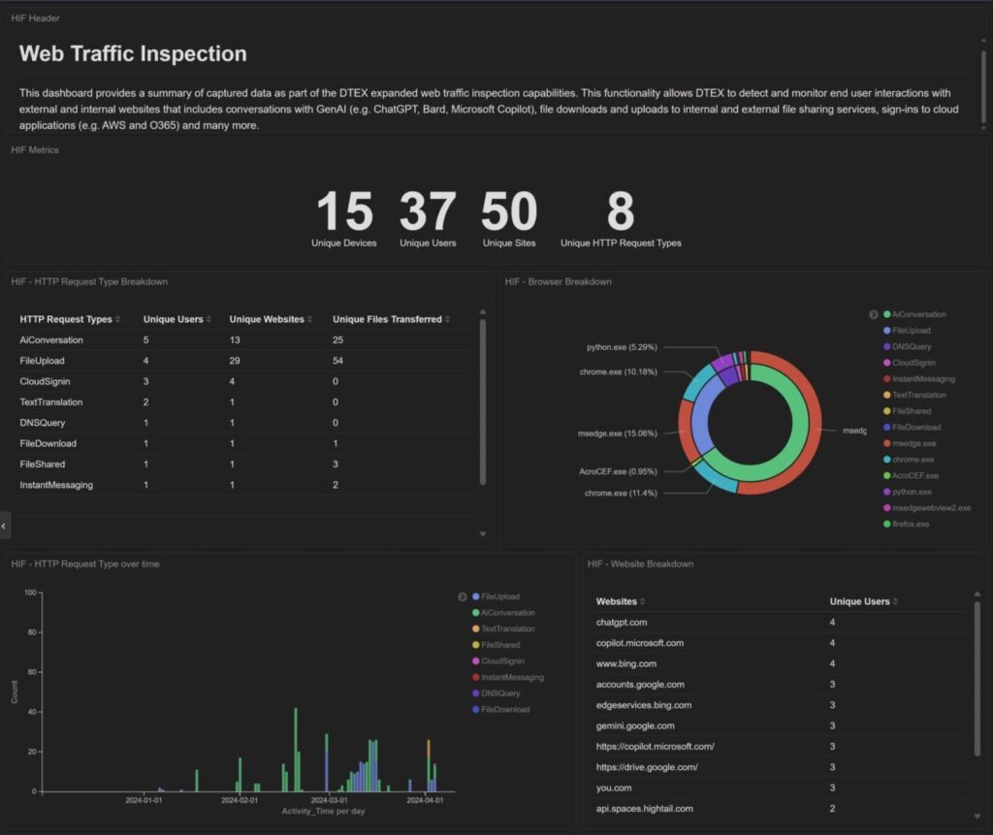The height and width of the screenshot is (835, 993).
Task: Expand the collapsed left side panel arrow
Action: (4, 525)
